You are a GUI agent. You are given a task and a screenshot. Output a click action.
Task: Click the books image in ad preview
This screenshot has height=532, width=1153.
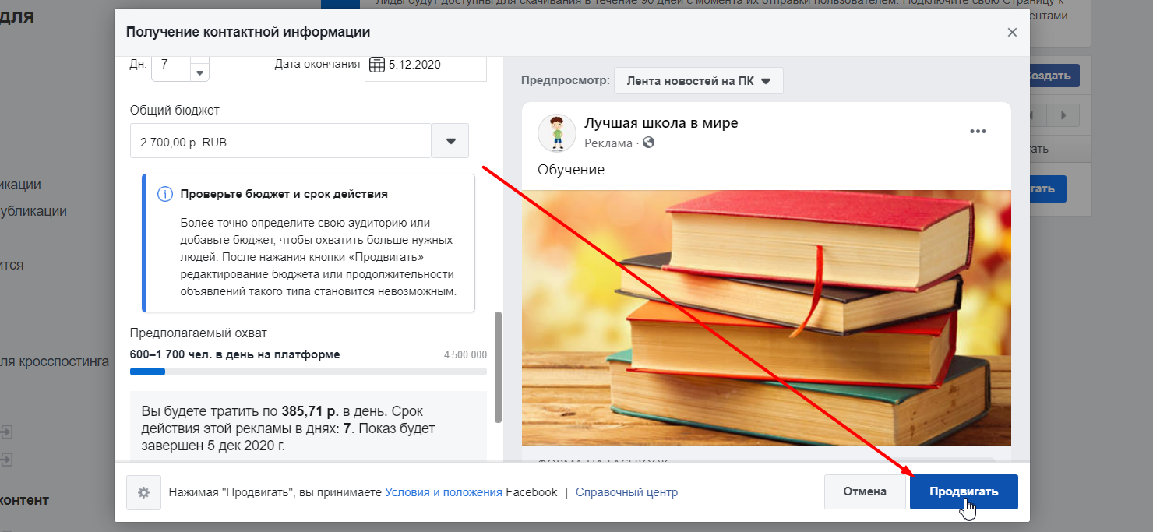pyautogui.click(x=767, y=318)
